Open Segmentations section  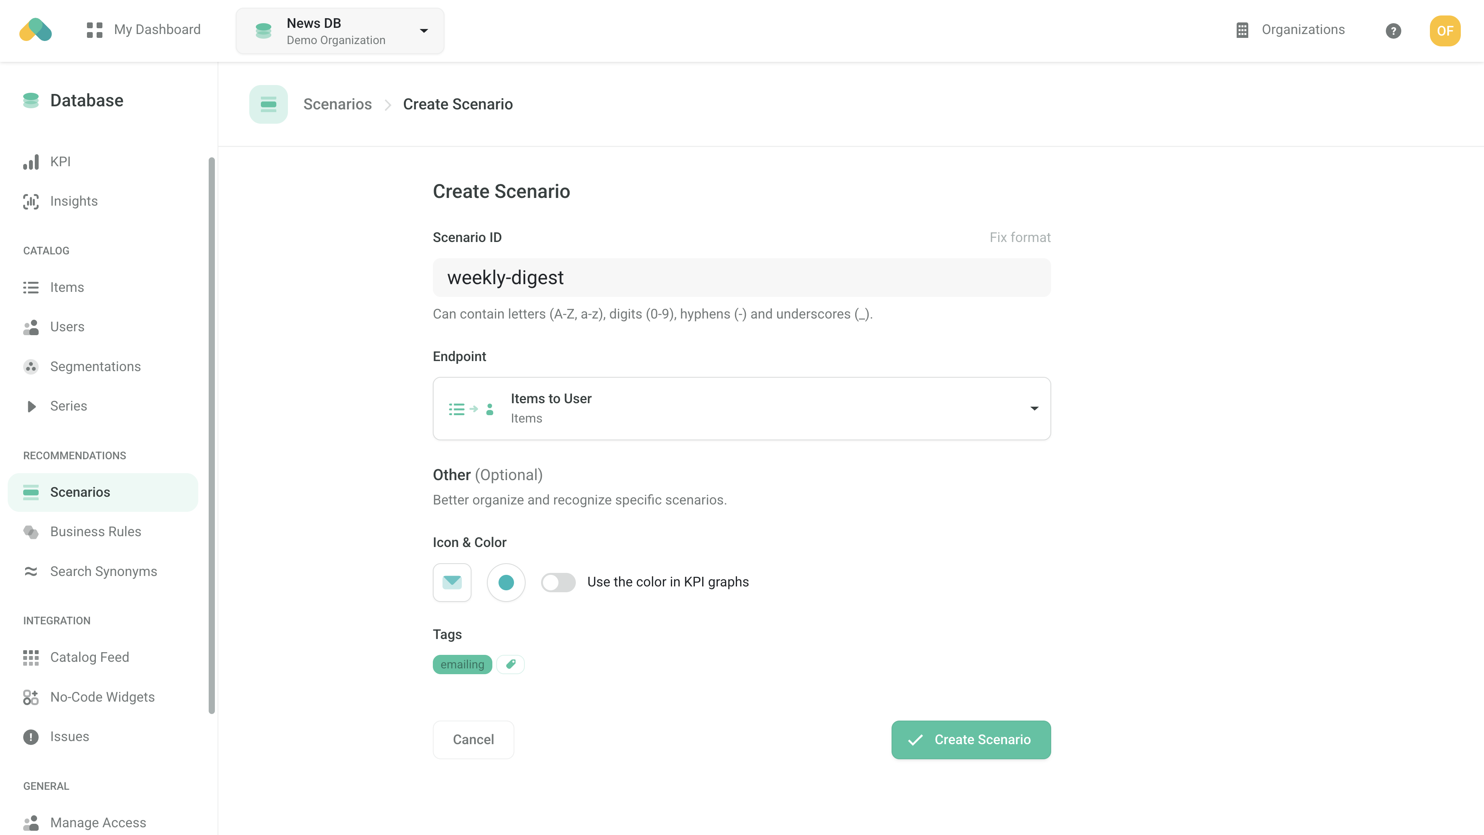pos(95,366)
